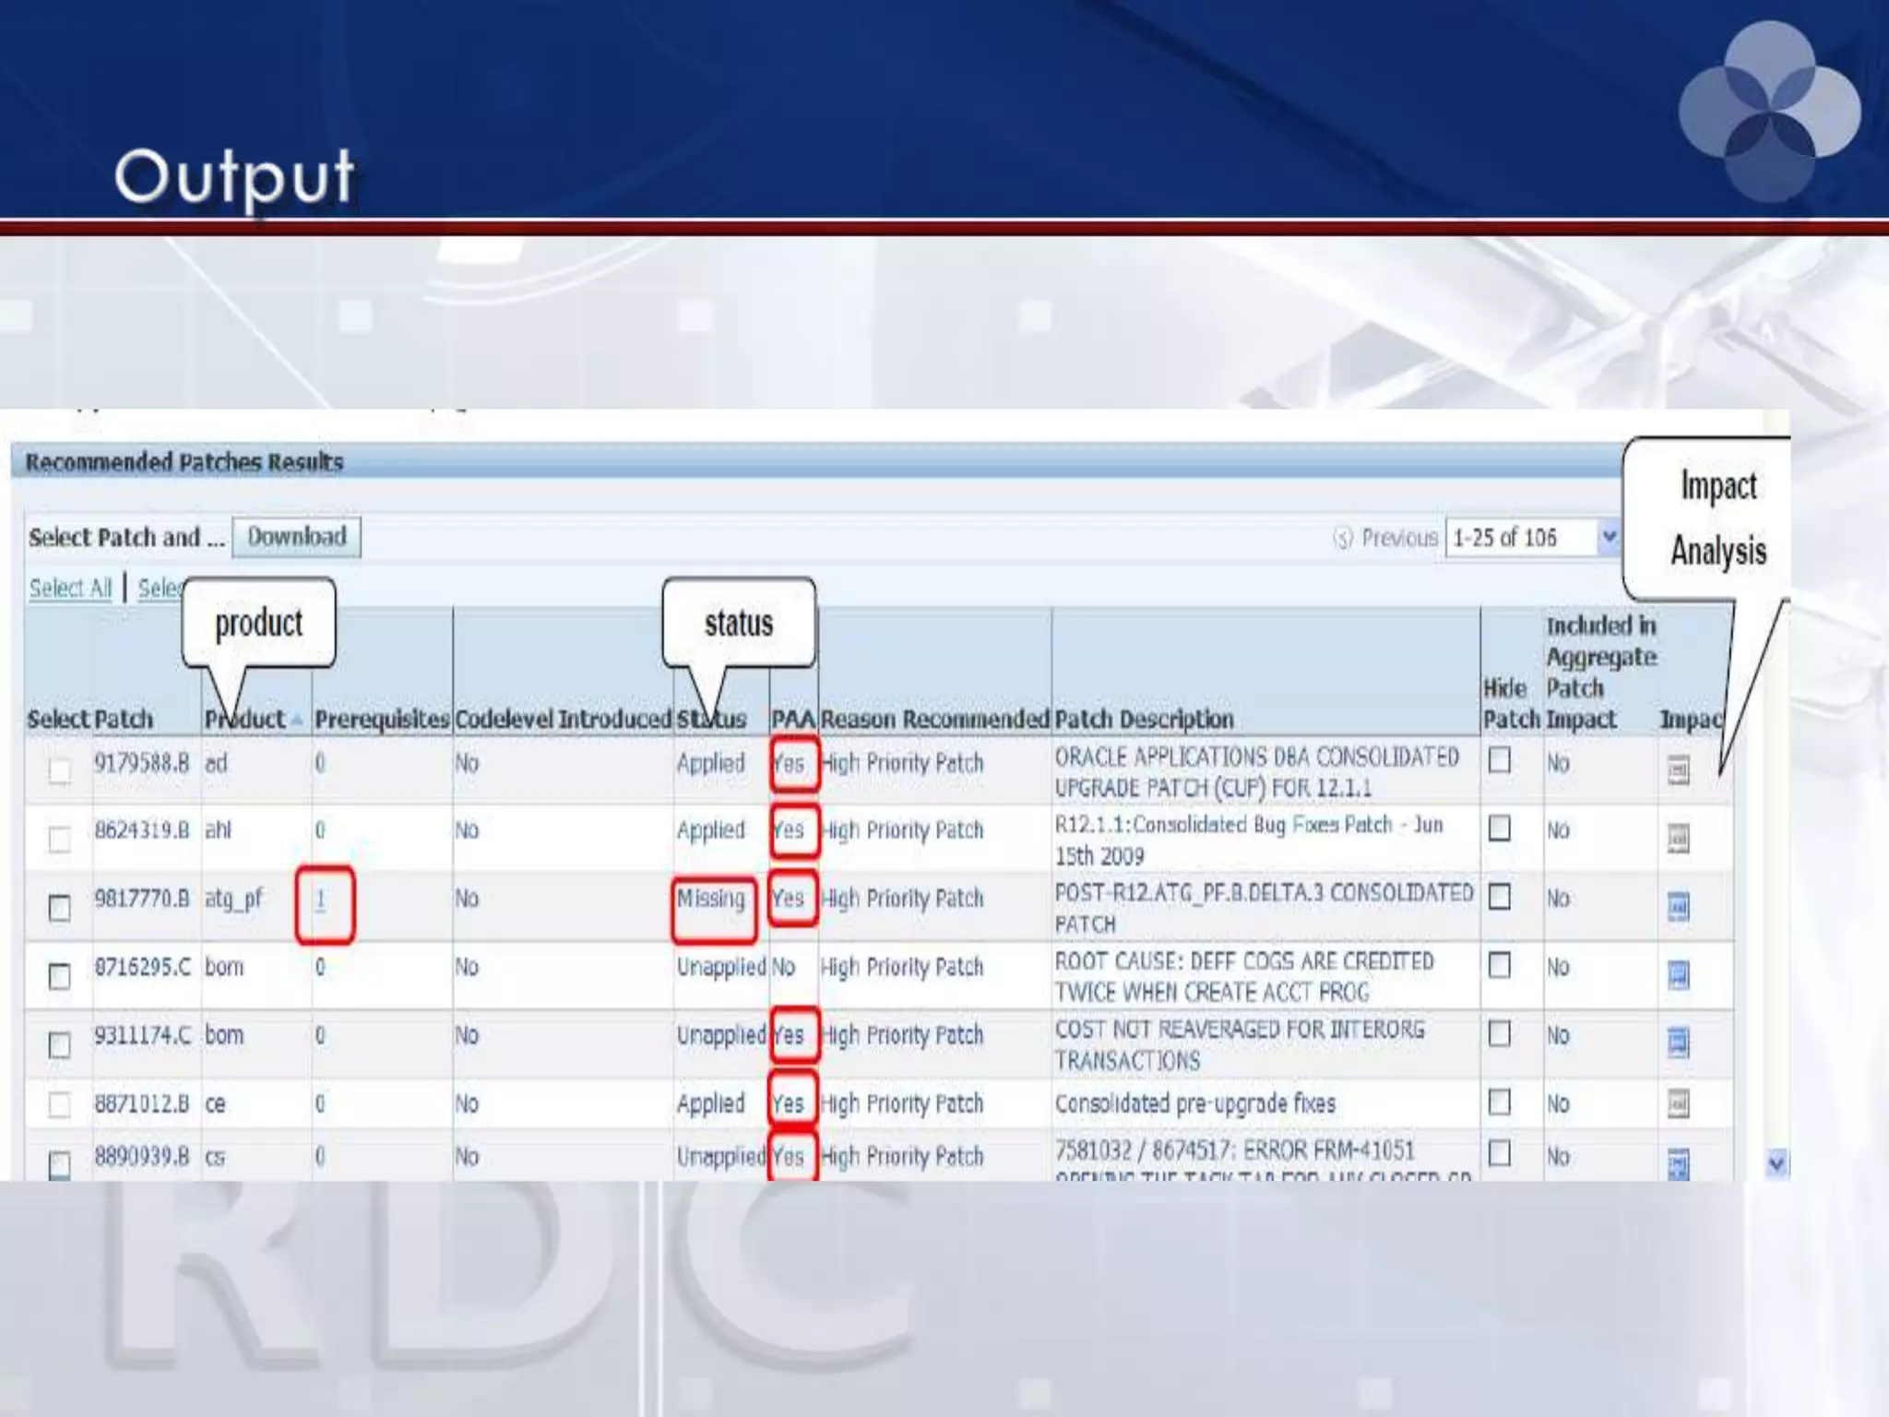Click the Patch Description column header

click(x=1143, y=719)
